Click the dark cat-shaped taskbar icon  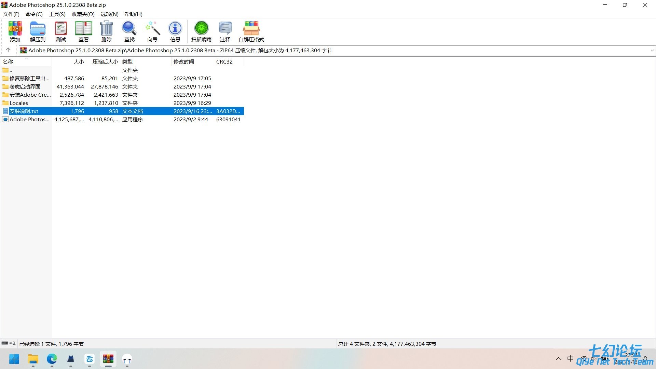tap(71, 359)
